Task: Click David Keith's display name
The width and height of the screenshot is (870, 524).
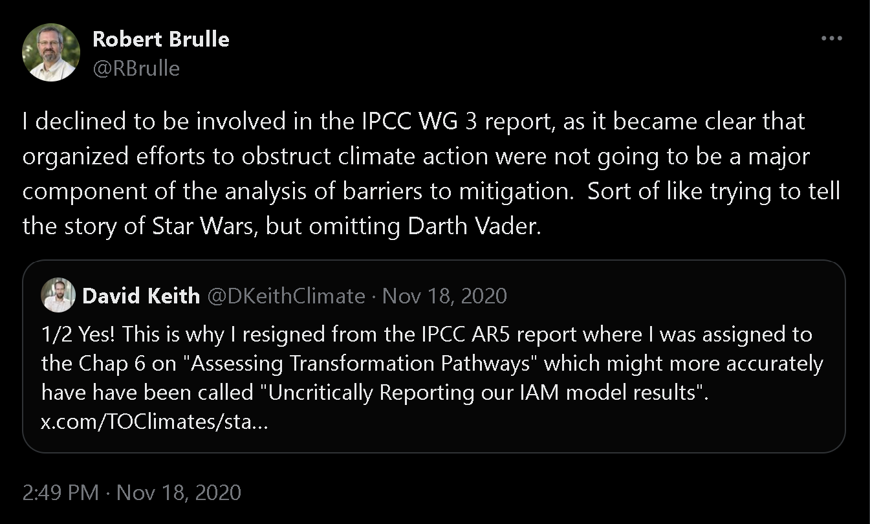Action: tap(141, 296)
